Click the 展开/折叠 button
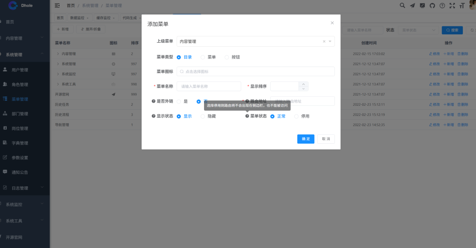Image resolution: width=476 pixels, height=248 pixels. coord(91,29)
